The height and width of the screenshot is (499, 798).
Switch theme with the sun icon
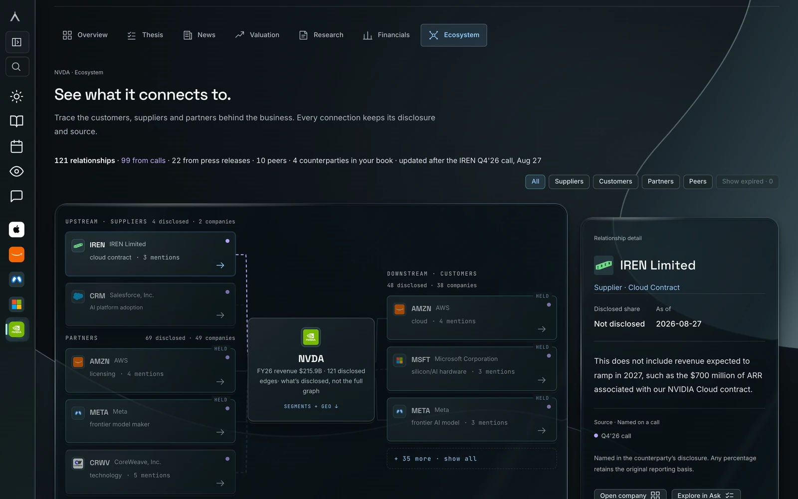(x=17, y=96)
